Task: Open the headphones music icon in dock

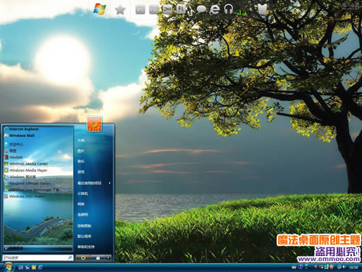Action: pos(229,9)
